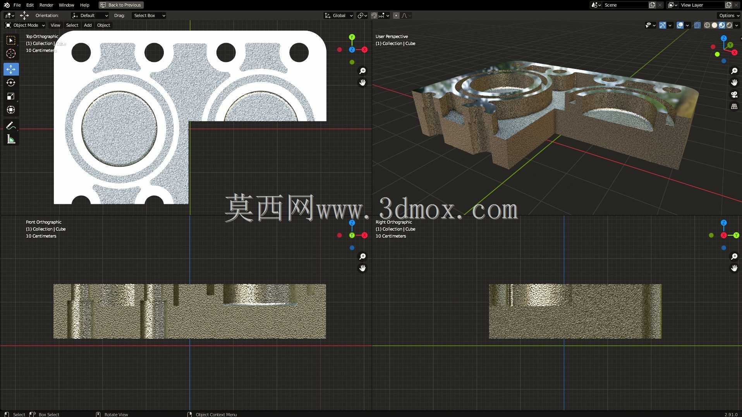This screenshot has width=742, height=417.
Task: Switch to Material Preview shading
Action: (x=722, y=25)
